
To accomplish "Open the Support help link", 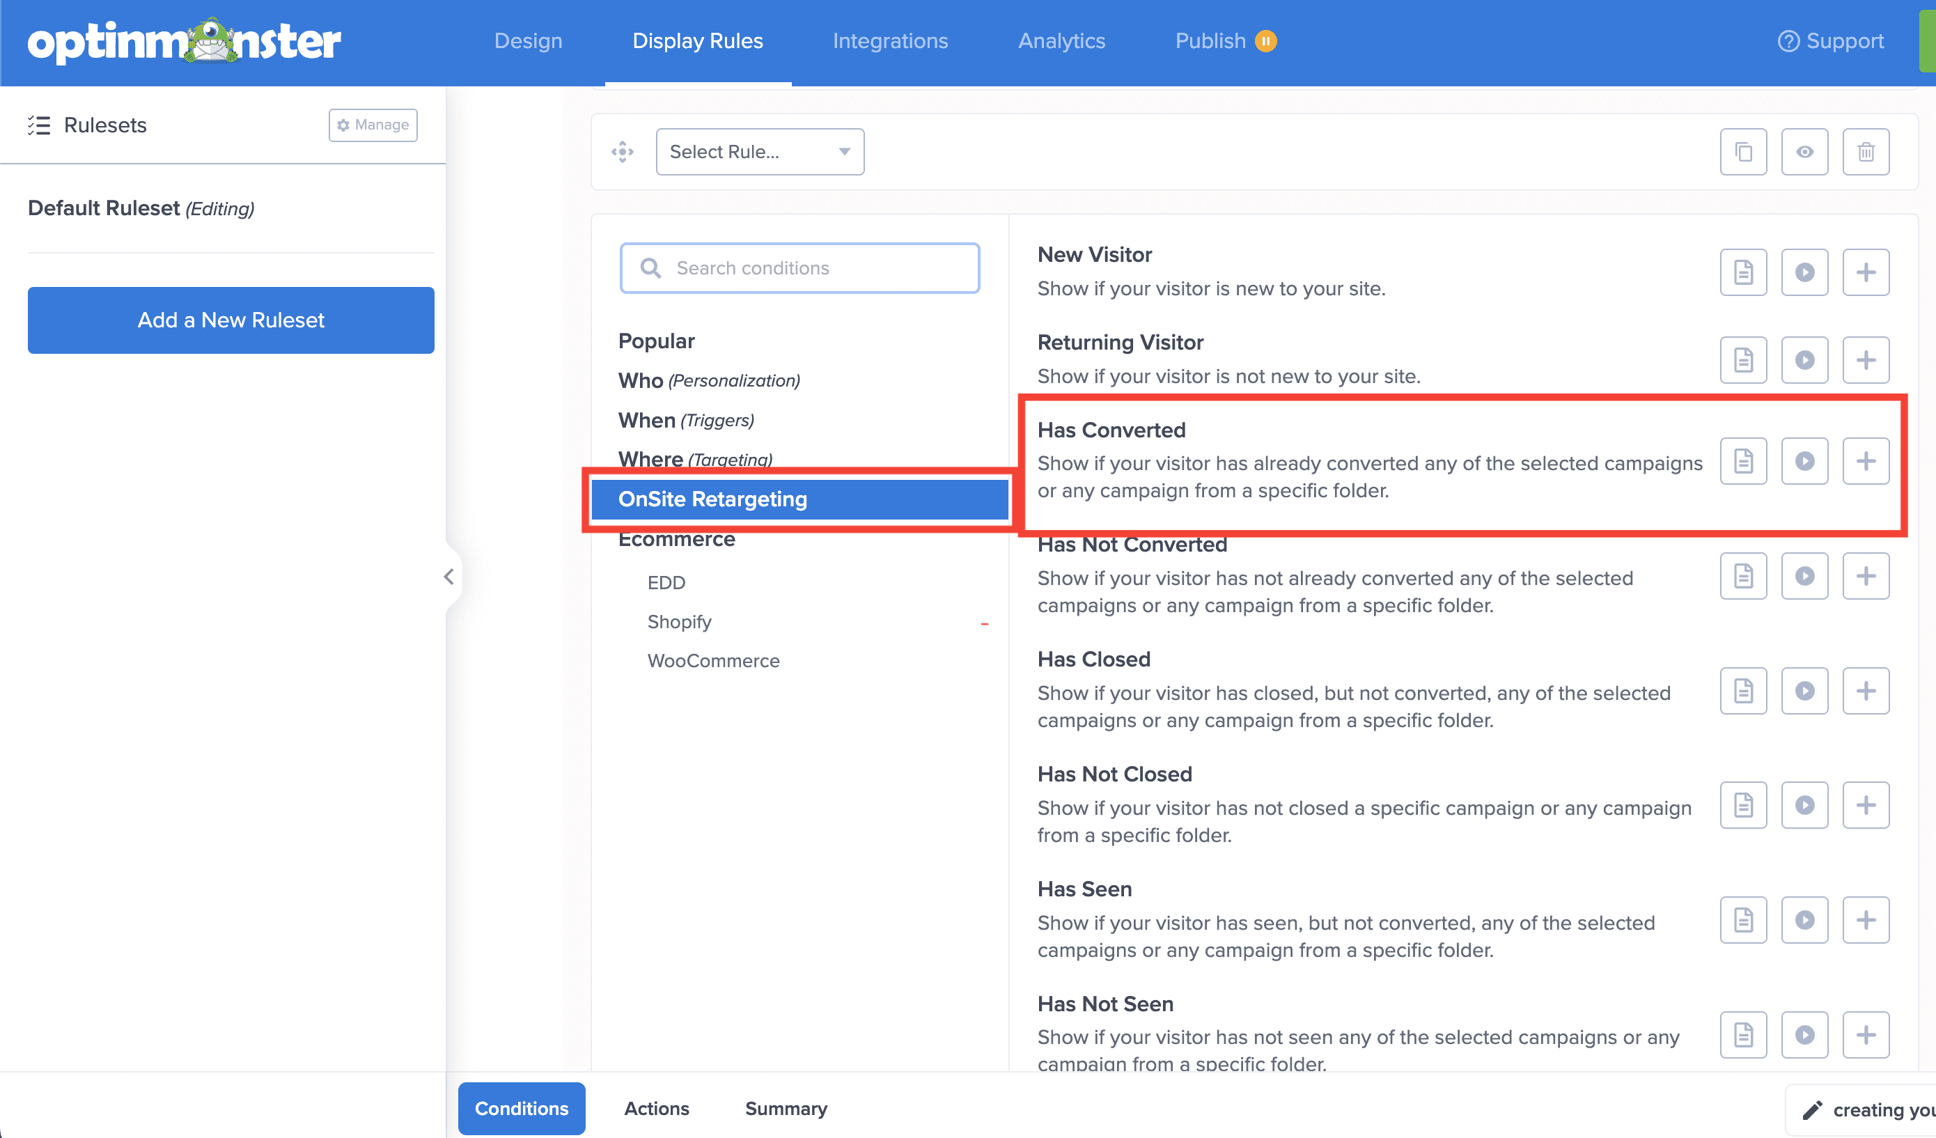I will point(1831,40).
